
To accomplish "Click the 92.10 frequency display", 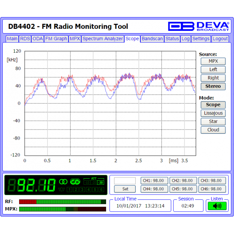I will click(32, 185).
